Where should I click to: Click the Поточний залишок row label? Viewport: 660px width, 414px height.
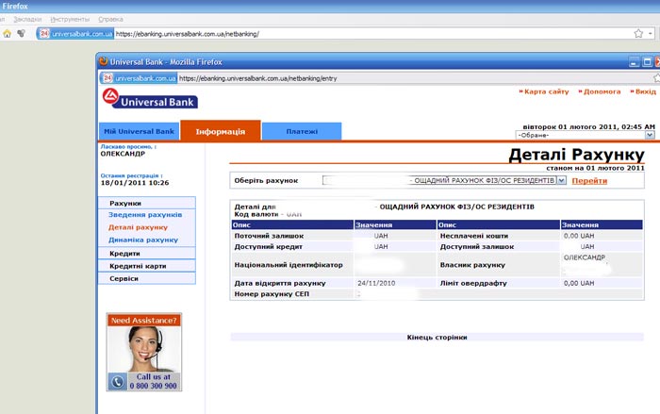coord(269,236)
